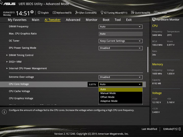Screen dimensions: 183x137
Task: Click Last Modified button
Action: 149,129
